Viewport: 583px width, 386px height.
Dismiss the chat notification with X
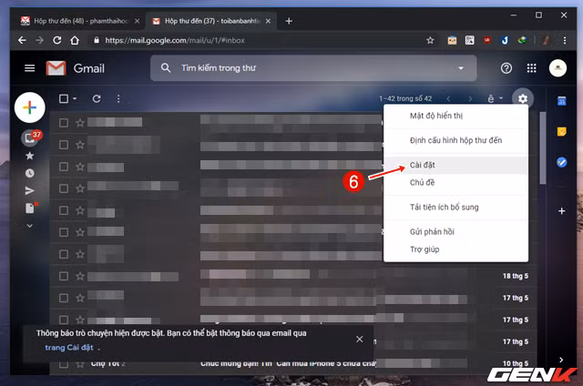tap(359, 339)
